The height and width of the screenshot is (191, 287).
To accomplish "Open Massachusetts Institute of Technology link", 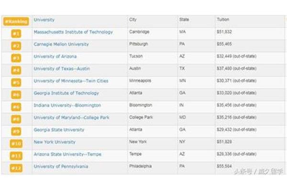I will [x=73, y=32].
